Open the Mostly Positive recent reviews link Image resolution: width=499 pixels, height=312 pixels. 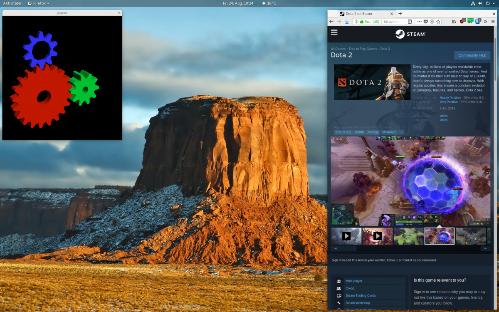[x=450, y=98]
